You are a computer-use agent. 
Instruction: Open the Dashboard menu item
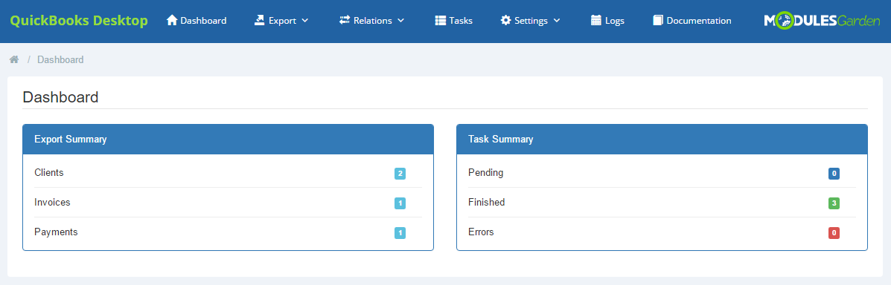(197, 20)
